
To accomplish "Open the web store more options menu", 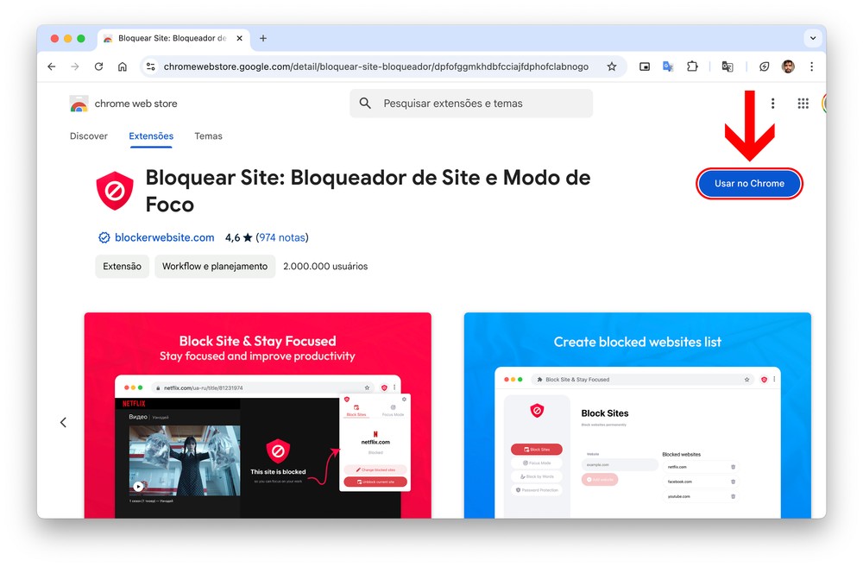I will coord(772,104).
